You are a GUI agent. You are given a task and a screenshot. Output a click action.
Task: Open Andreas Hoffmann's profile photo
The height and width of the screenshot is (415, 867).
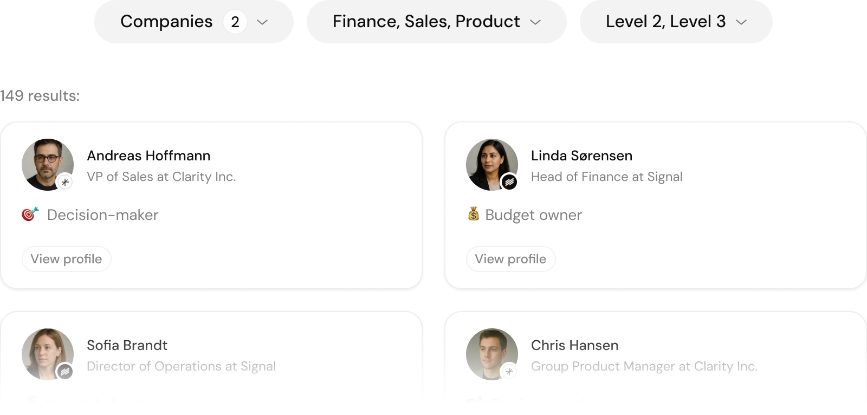[x=48, y=165]
